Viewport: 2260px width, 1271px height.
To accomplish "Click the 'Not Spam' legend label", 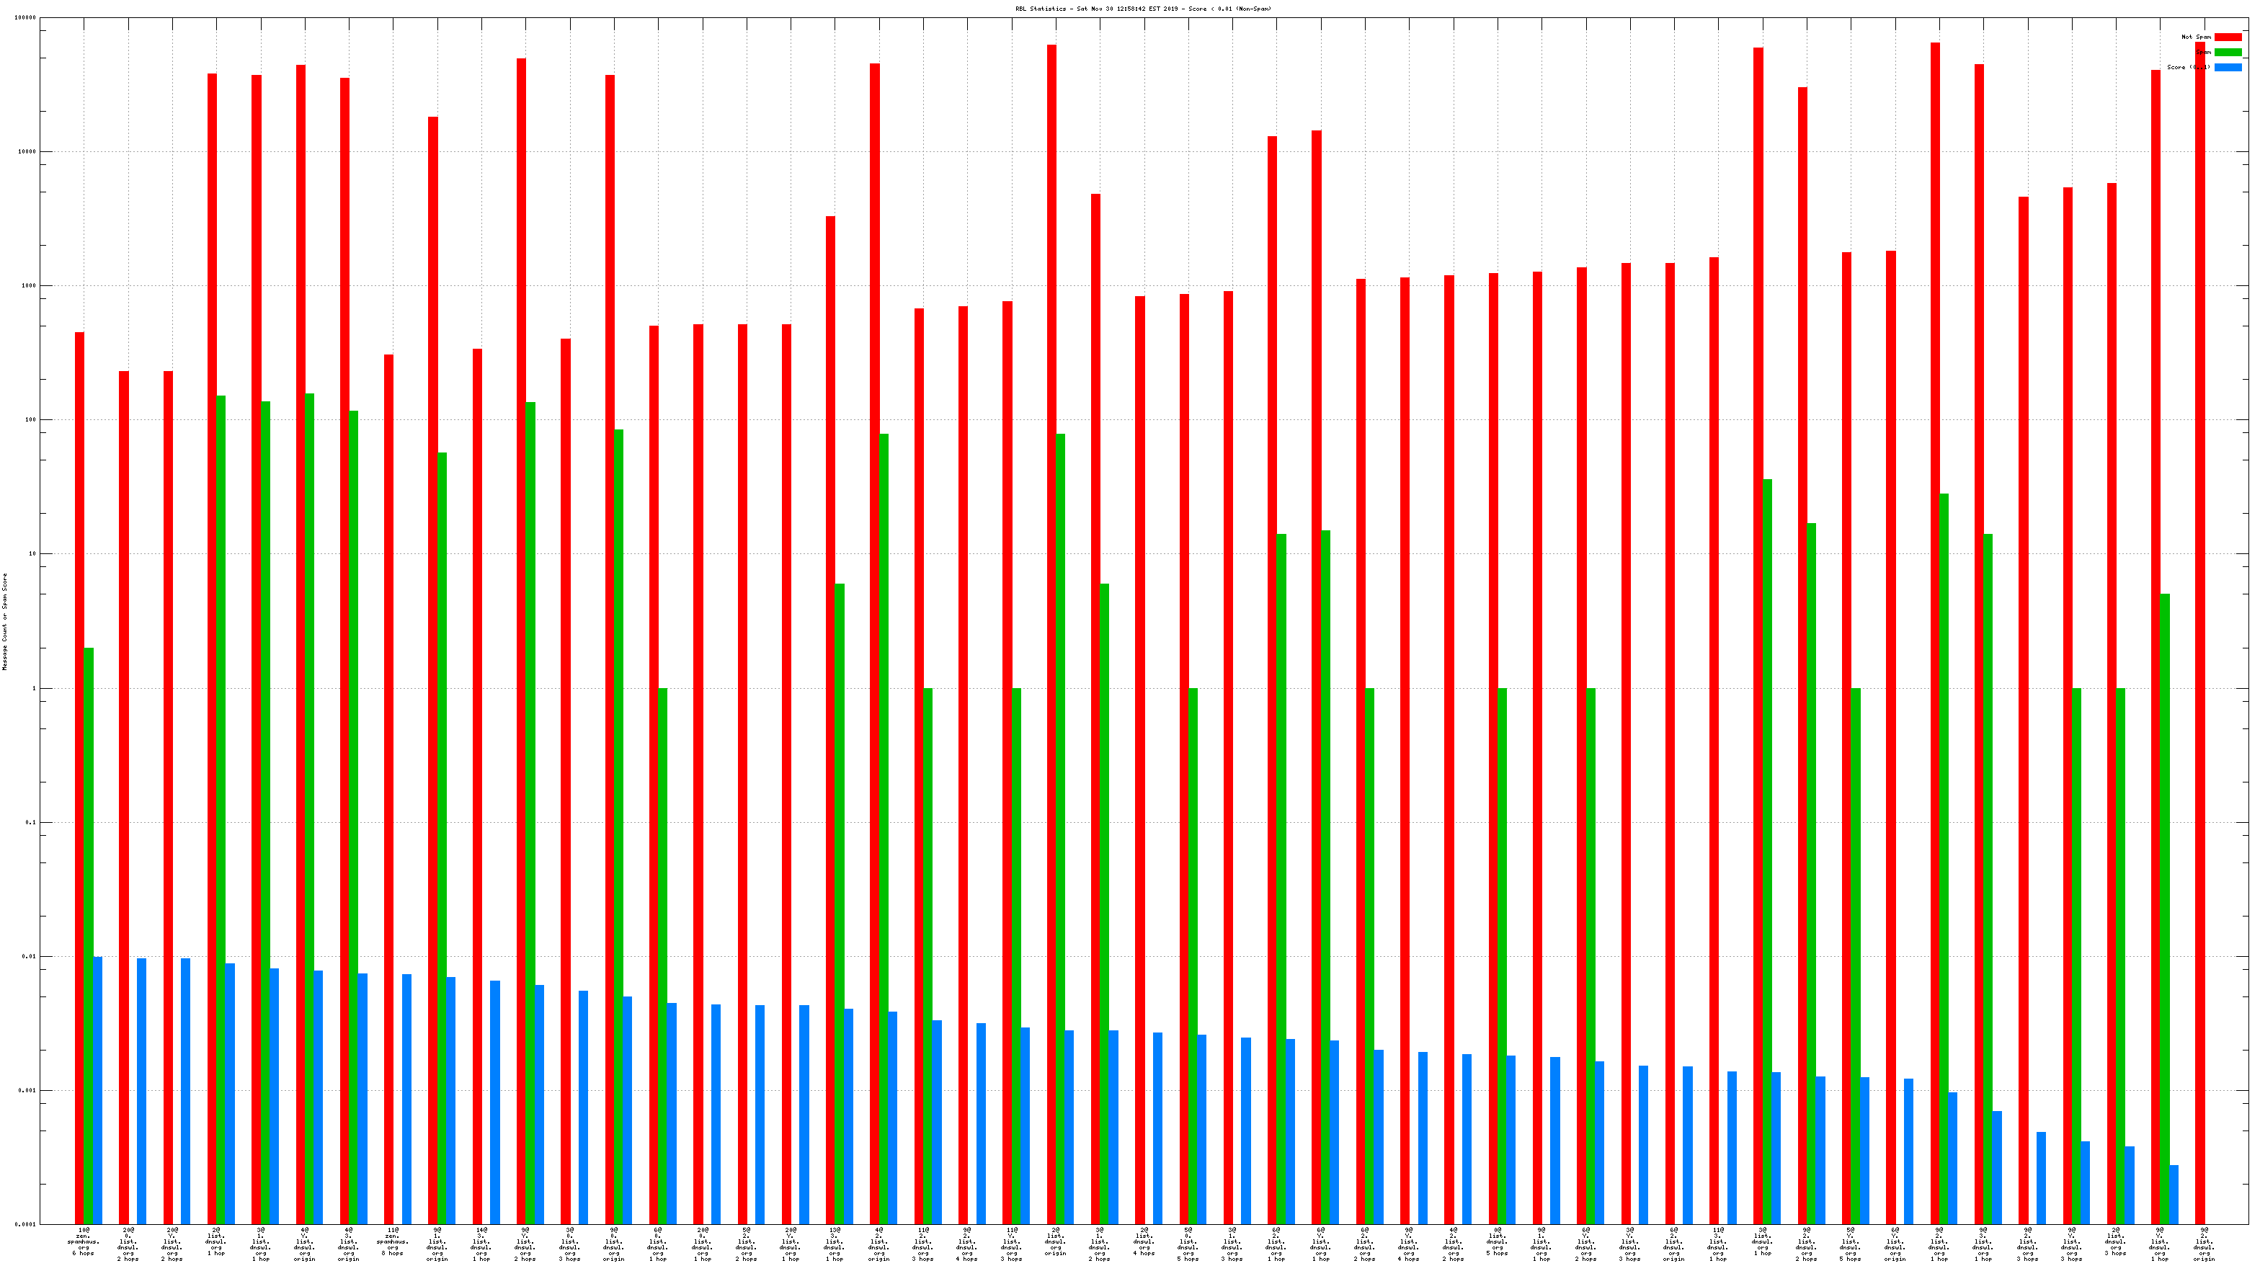I will pyautogui.click(x=2195, y=37).
